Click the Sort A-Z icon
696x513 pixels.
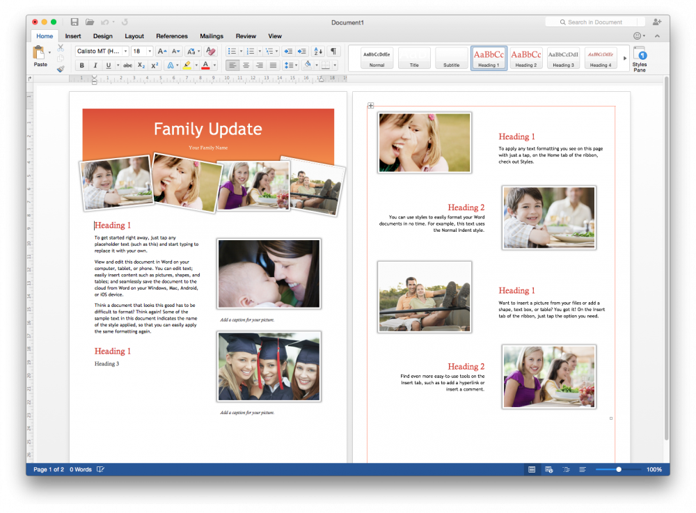(318, 52)
